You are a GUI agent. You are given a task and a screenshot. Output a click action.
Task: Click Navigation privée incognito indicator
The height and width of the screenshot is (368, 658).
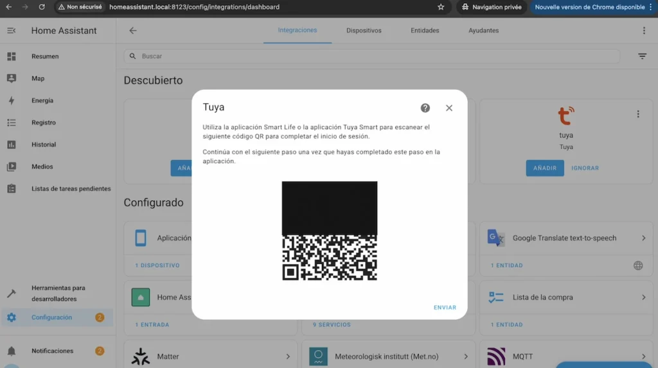(x=492, y=7)
